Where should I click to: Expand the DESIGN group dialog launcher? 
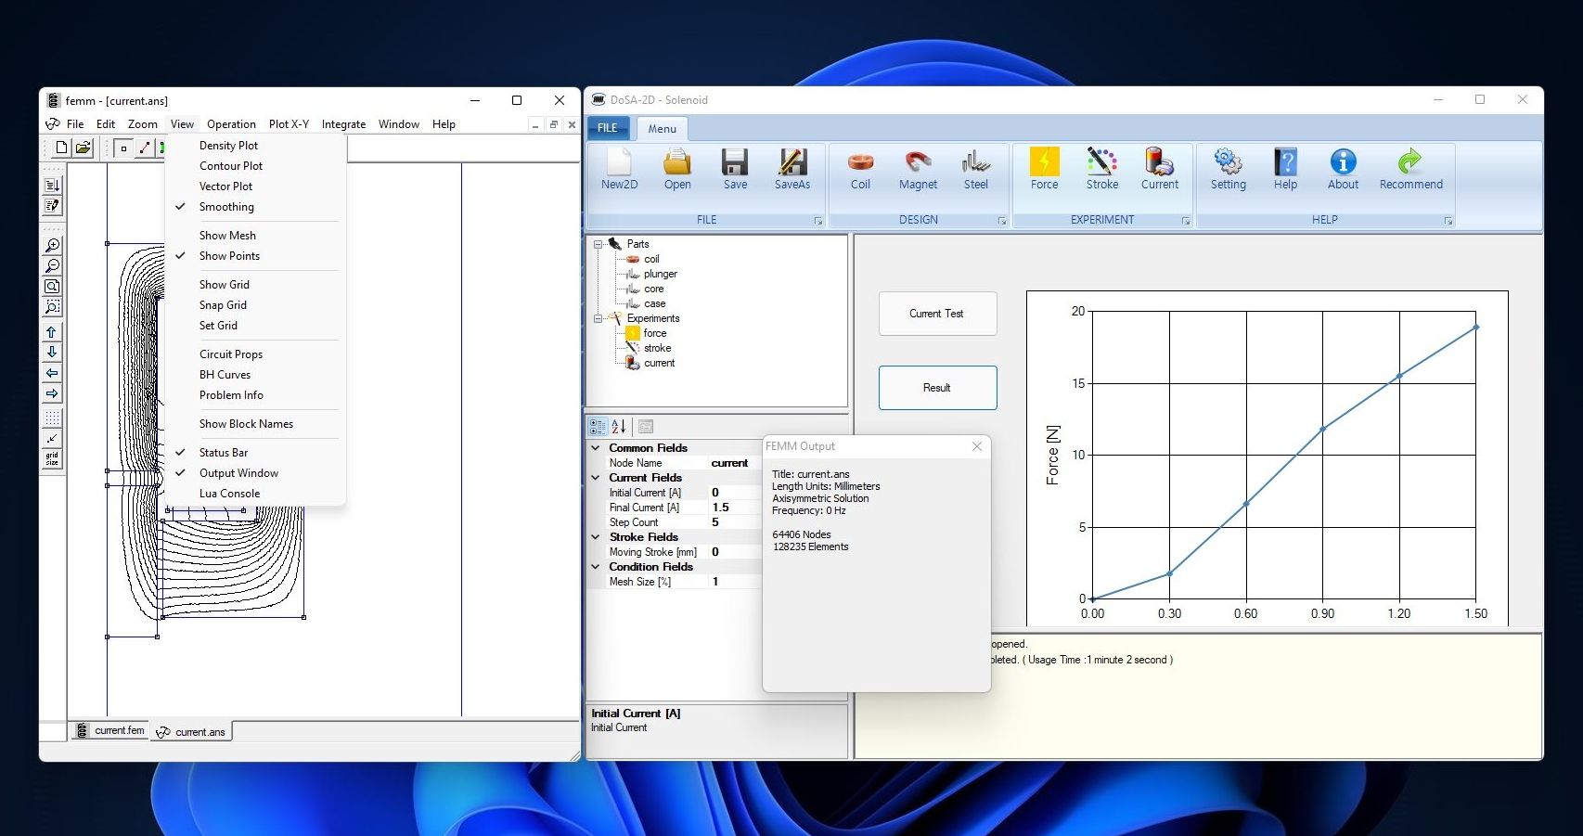click(1002, 221)
